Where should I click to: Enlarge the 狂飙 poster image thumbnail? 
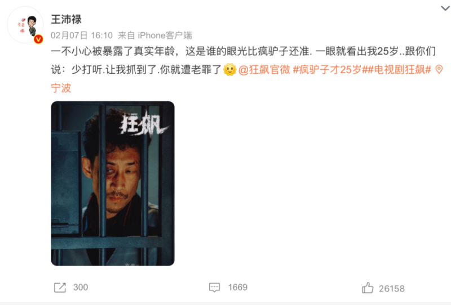tap(113, 183)
